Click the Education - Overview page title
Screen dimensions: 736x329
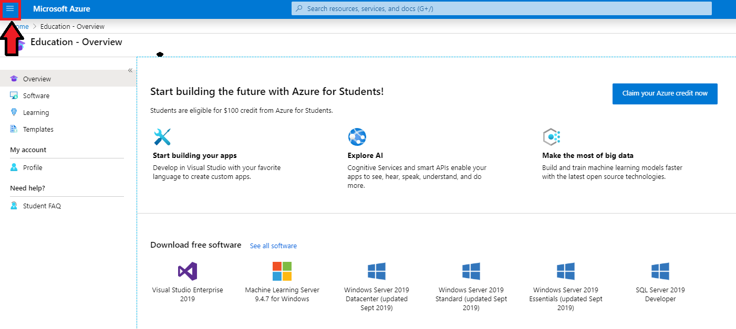[x=77, y=42]
